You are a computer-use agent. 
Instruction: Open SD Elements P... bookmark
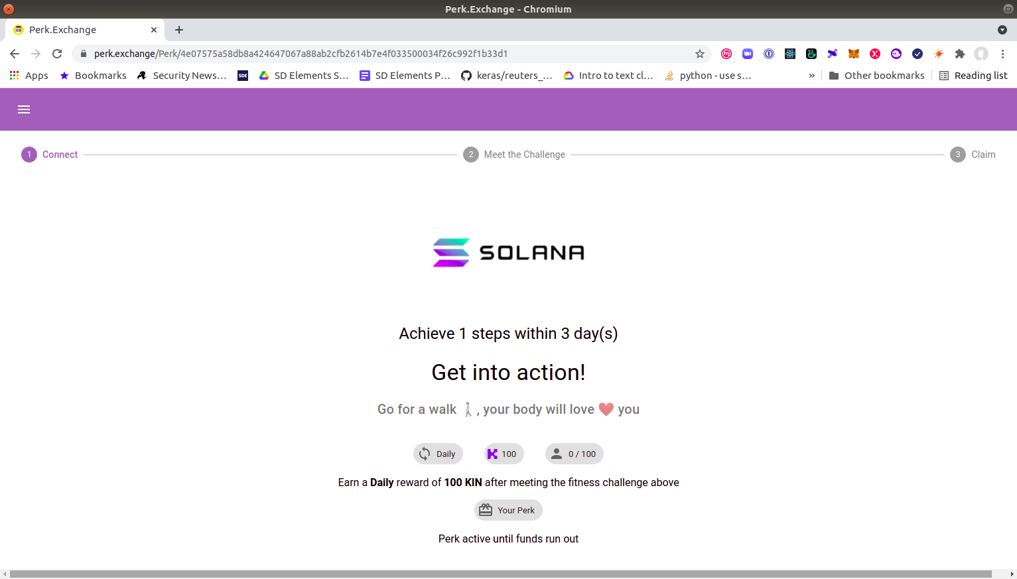405,76
